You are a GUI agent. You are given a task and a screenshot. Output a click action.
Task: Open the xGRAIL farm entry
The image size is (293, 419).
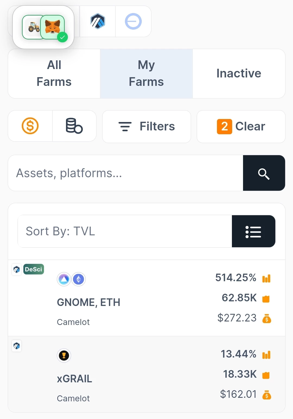click(x=147, y=374)
